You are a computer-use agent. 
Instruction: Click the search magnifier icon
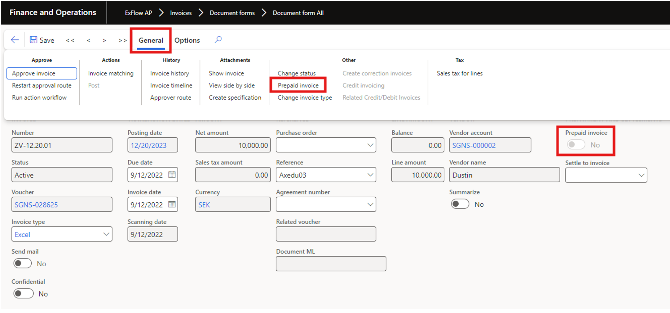coord(218,40)
